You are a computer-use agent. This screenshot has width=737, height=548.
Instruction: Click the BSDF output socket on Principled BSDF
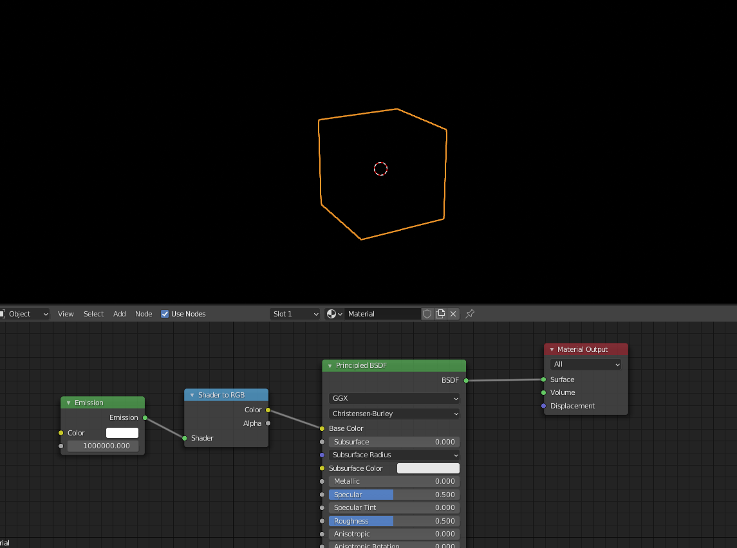(465, 380)
